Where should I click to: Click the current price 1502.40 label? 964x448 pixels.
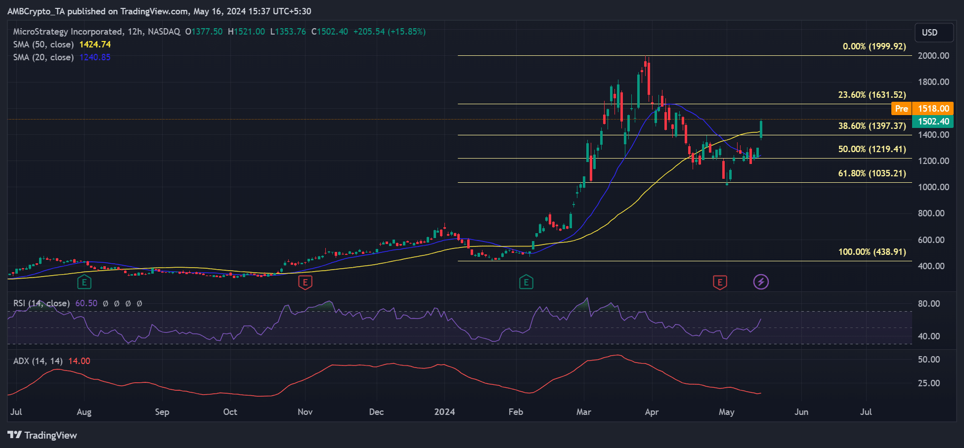coord(933,122)
